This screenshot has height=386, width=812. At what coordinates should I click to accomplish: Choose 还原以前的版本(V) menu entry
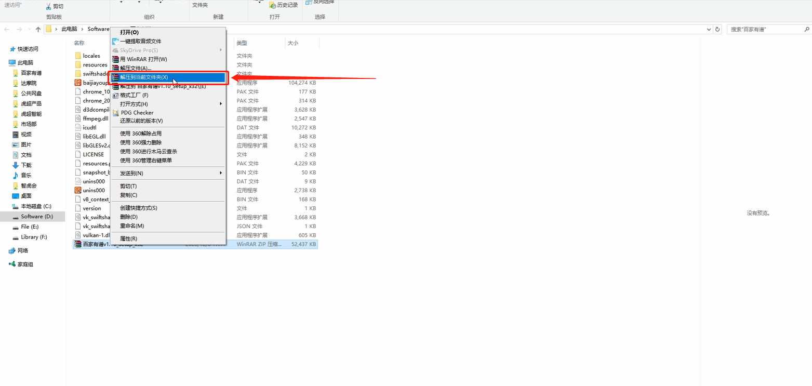167,121
